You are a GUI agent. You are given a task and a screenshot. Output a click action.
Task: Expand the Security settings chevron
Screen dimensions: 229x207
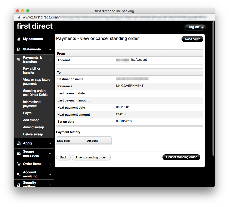(50, 185)
